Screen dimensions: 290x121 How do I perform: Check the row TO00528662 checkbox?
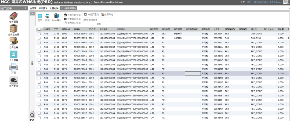[39, 74]
